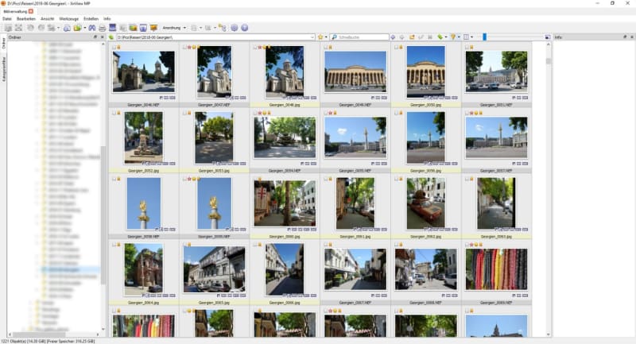Tick checkbox on Georgien_0052.jpg thumbnail
Image resolution: width=636 pixels, height=344 pixels.
[x=114, y=113]
